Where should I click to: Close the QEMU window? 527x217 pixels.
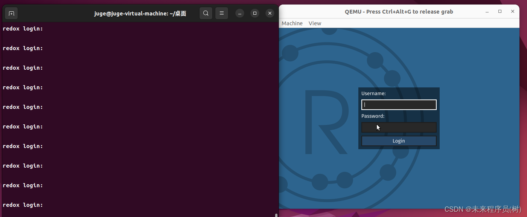click(x=513, y=11)
